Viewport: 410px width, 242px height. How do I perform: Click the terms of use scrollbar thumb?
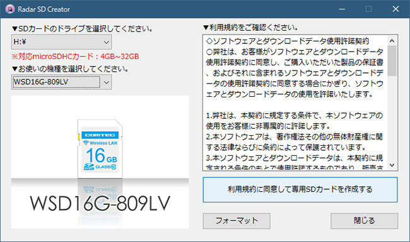pyautogui.click(x=392, y=61)
